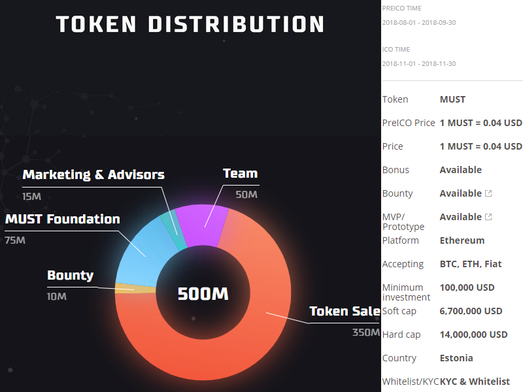Click the KYC & Whitelist value
The width and height of the screenshot is (523, 392).
pyautogui.click(x=475, y=382)
